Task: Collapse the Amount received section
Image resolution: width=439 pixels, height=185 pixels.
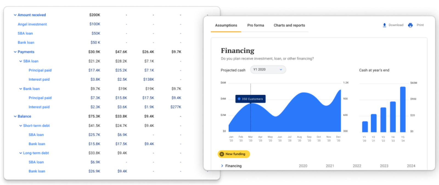Action: [15, 15]
